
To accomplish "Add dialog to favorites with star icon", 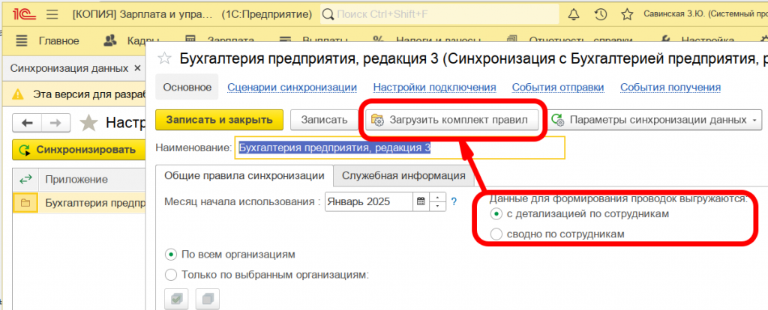I will point(165,59).
